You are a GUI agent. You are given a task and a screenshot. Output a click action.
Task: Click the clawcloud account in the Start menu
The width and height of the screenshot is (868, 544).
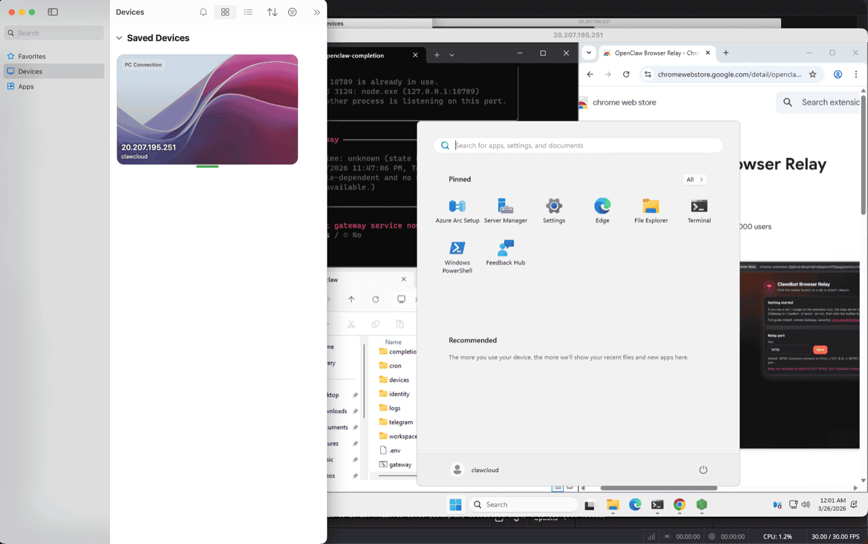coord(475,470)
